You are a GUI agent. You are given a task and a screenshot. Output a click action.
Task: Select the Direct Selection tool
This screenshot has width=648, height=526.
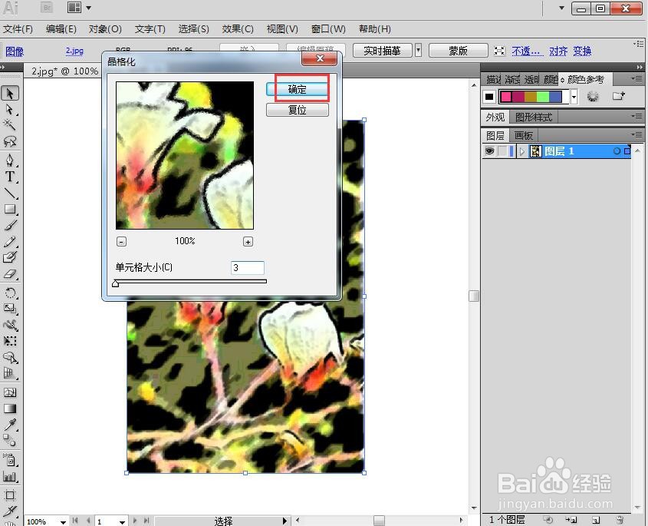[10, 110]
